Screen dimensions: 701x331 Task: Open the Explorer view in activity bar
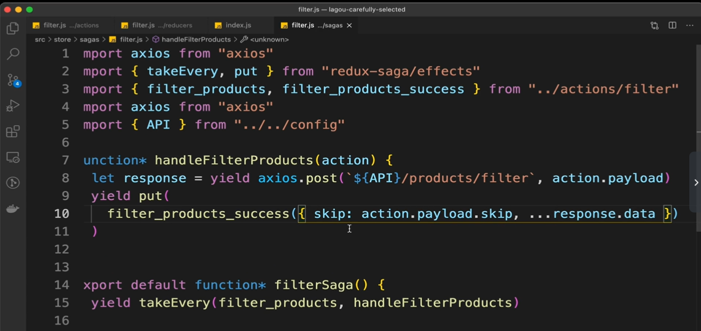coord(13,28)
